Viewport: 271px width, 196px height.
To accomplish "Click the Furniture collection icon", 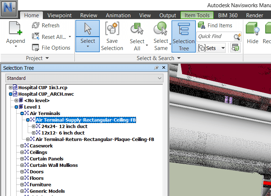I will point(27,184).
